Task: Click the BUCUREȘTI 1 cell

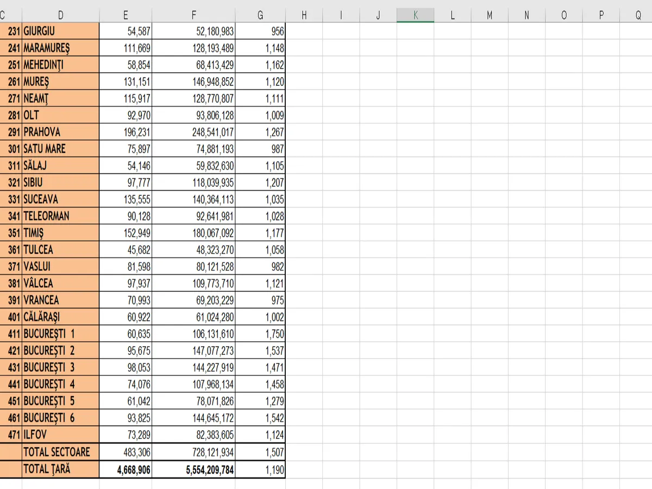Action: 60,334
